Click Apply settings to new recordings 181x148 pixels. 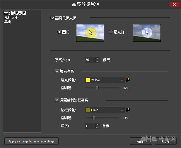point(31,141)
